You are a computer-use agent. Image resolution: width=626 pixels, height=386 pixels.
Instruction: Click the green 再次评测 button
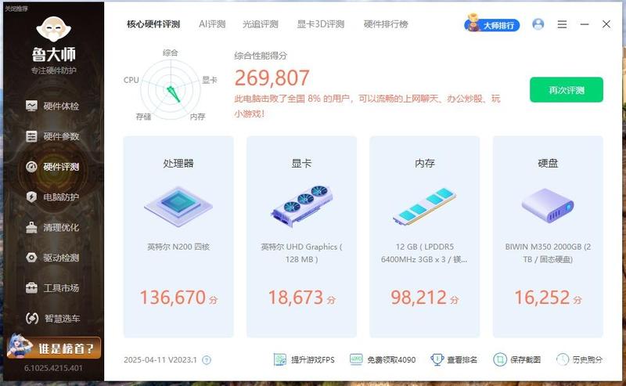click(x=566, y=90)
